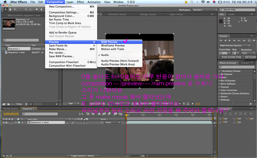Click the Search Help field
Viewport: 257px width, 158px height.
pyautogui.click(x=237, y=10)
